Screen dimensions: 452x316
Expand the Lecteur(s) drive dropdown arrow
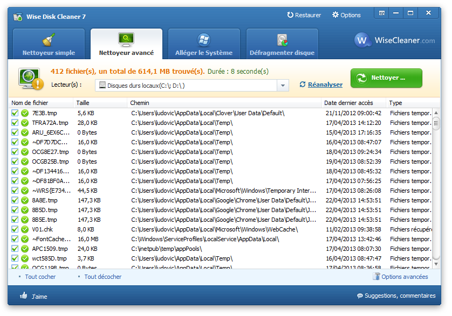[x=283, y=86]
